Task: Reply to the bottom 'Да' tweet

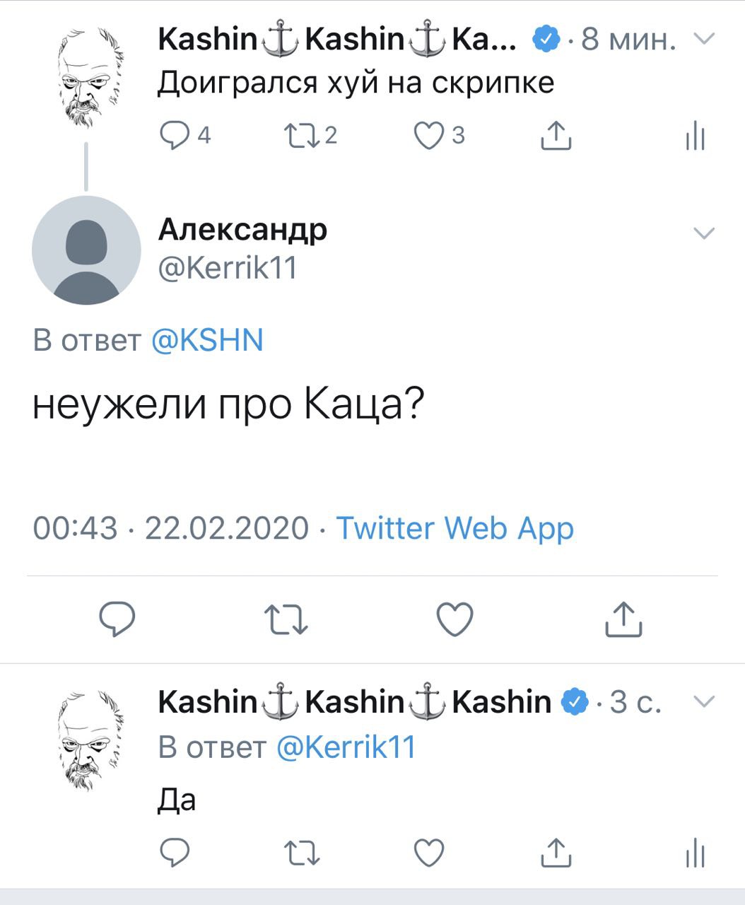Action: click(x=174, y=852)
